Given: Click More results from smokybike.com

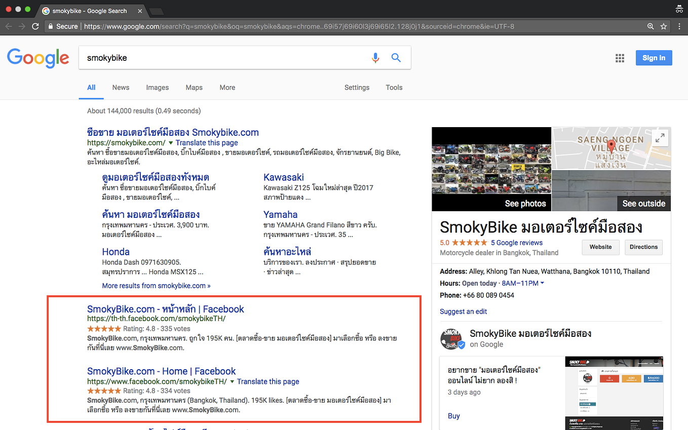Looking at the screenshot, I should point(156,286).
